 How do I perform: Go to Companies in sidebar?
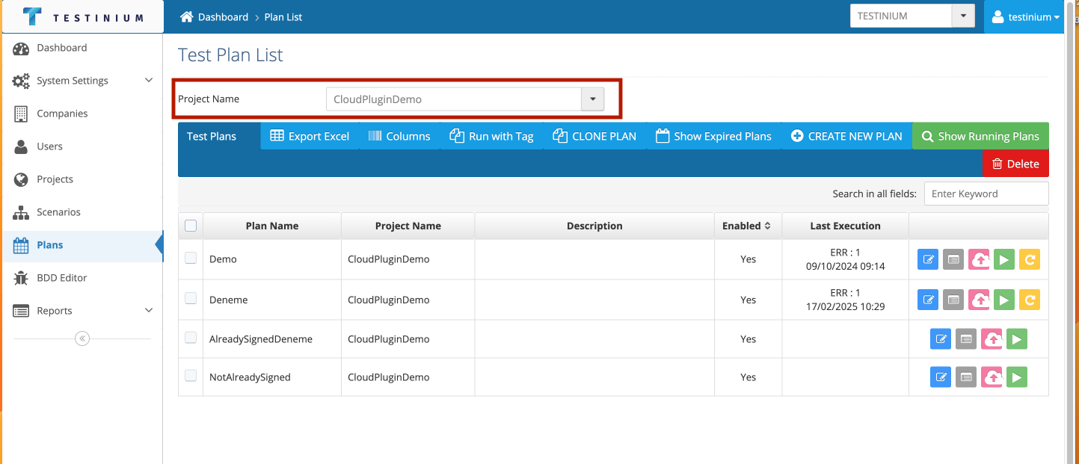tap(82, 114)
